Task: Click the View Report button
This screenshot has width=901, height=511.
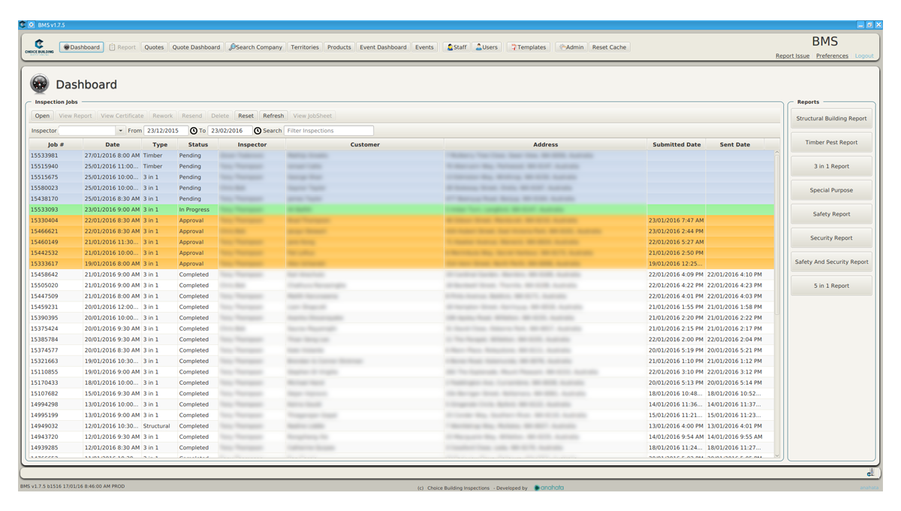Action: pos(75,116)
